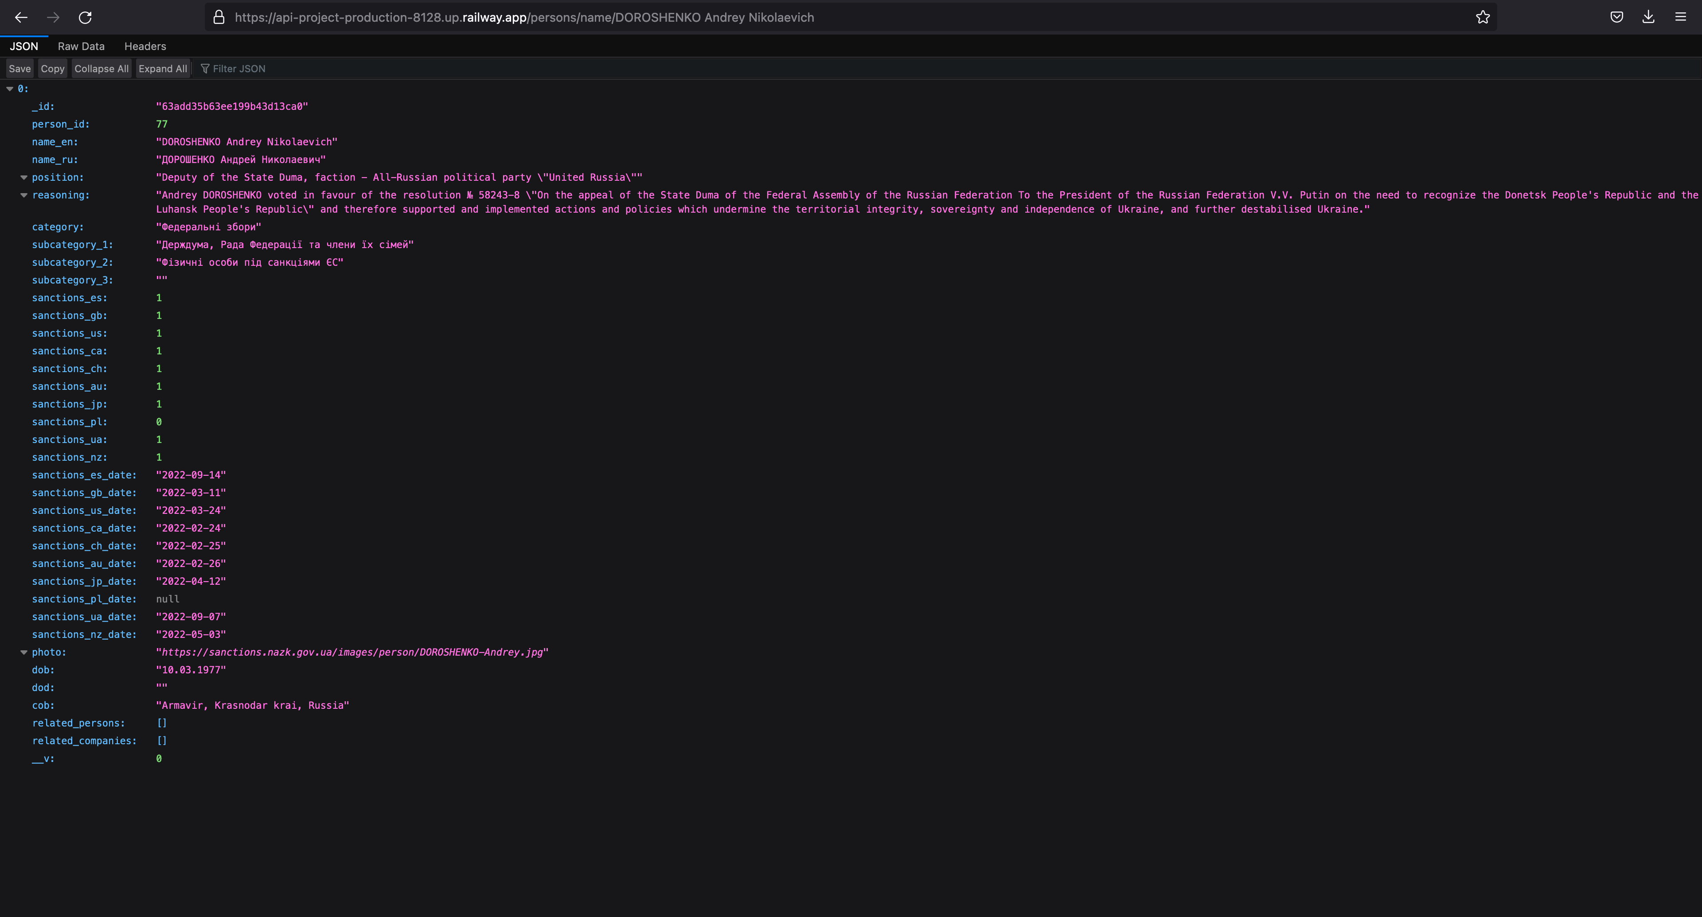1702x917 pixels.
Task: Focus the Filter JSON input field
Action: pos(264,69)
